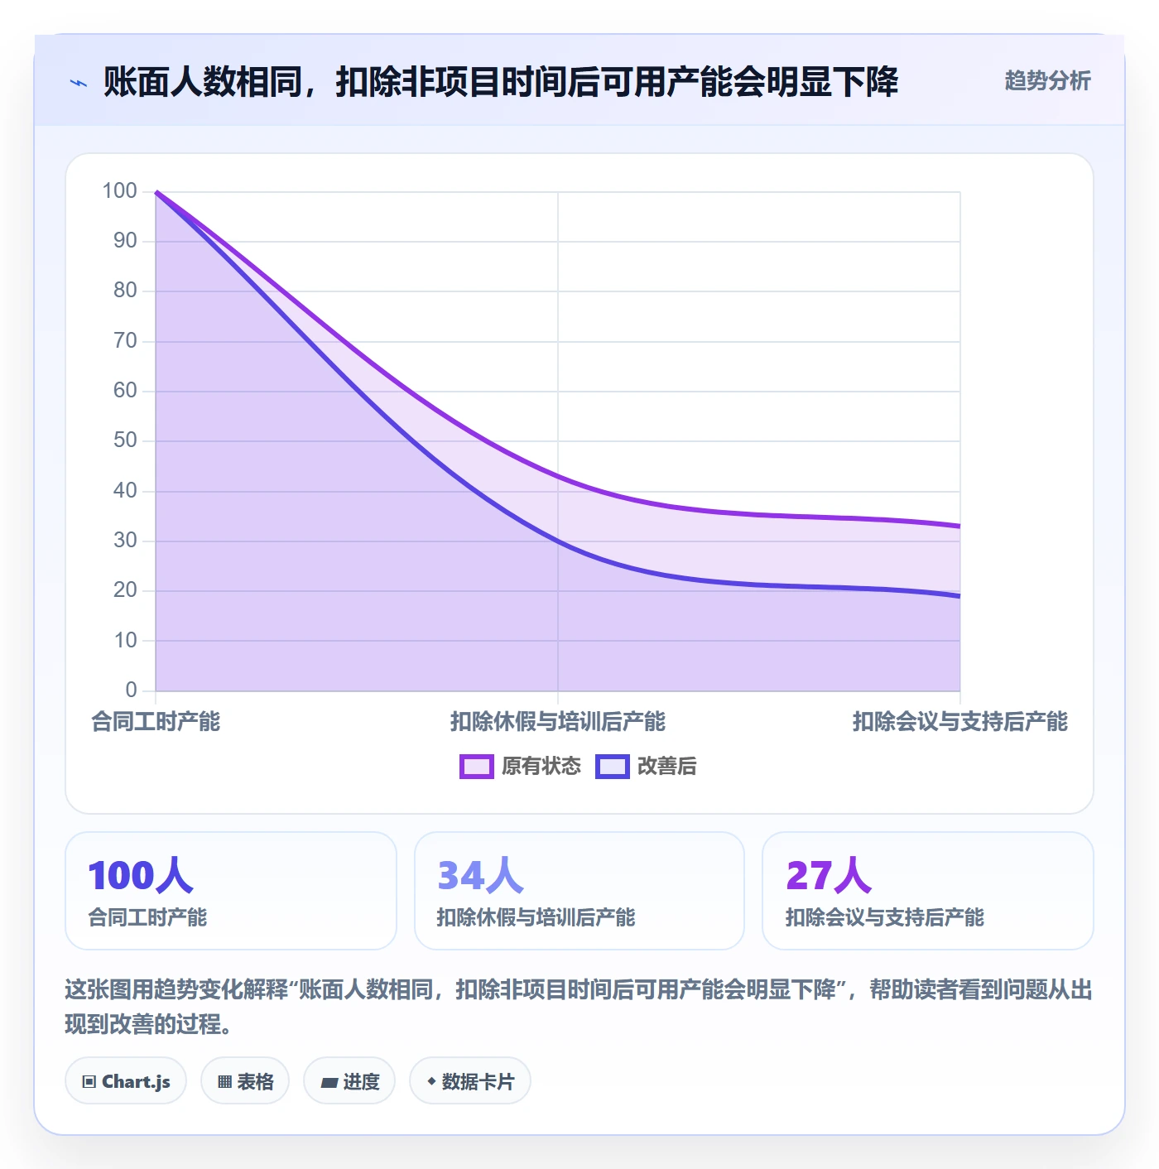This screenshot has width=1159, height=1169.
Task: Click the 趋势分析 label in header
Action: [1047, 80]
